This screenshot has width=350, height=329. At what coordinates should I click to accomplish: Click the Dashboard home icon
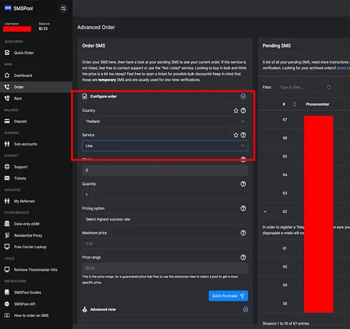pyautogui.click(x=7, y=75)
